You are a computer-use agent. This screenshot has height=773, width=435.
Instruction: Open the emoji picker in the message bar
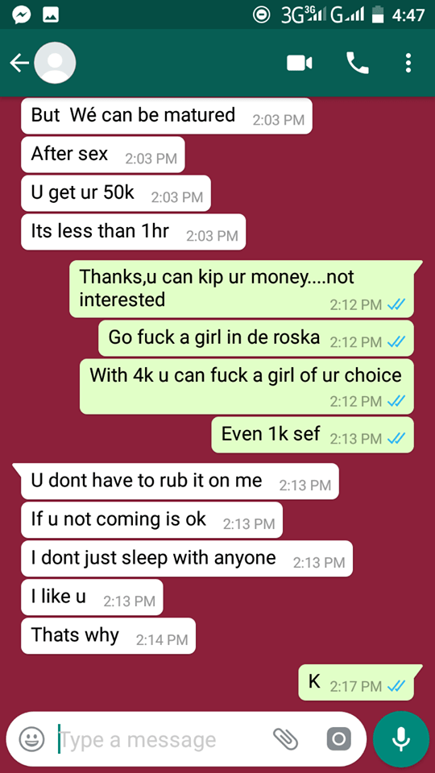pyautogui.click(x=31, y=738)
